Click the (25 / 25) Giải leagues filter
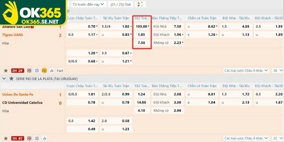The height and width of the screenshot is (142, 284). tap(120, 4)
